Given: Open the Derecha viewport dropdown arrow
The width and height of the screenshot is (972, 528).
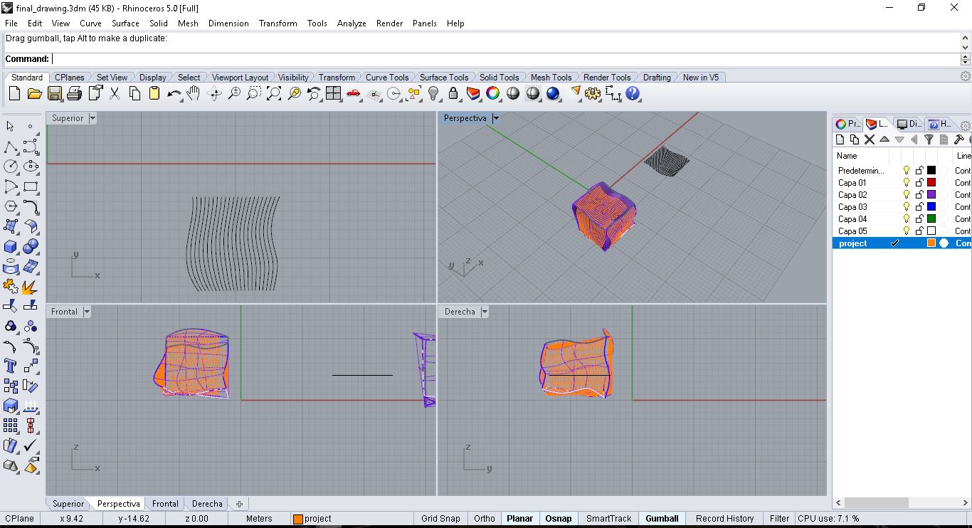Looking at the screenshot, I should (x=485, y=312).
